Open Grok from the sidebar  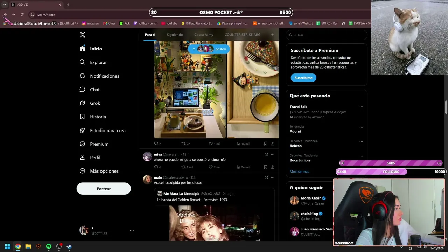click(x=90, y=103)
